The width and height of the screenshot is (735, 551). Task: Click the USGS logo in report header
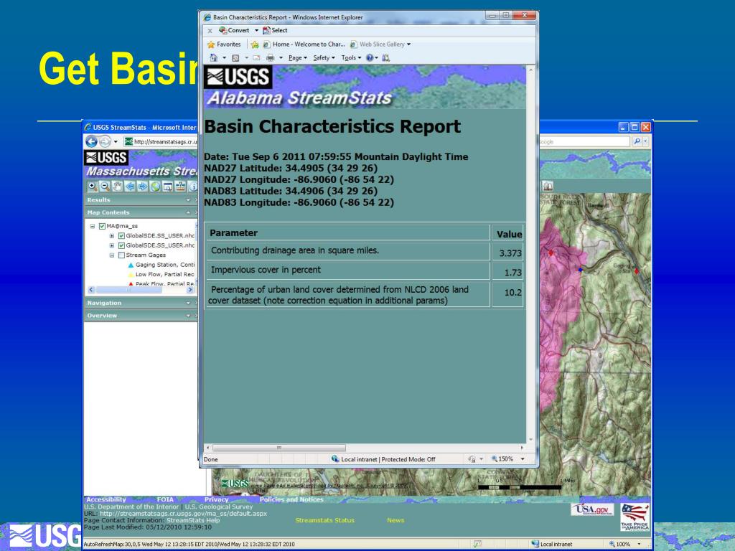pos(238,77)
